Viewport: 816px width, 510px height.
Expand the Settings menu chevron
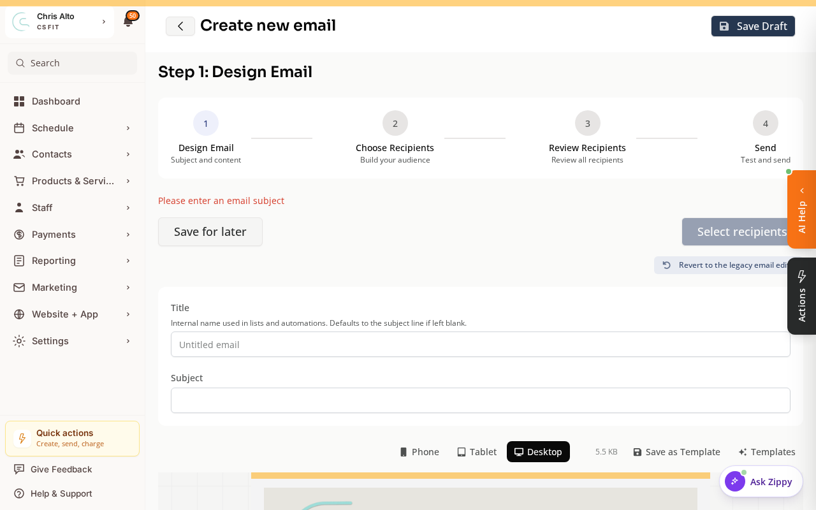click(128, 341)
